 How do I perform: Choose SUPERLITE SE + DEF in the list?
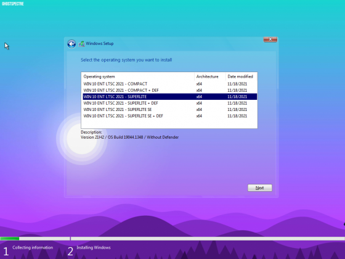pyautogui.click(x=169, y=116)
